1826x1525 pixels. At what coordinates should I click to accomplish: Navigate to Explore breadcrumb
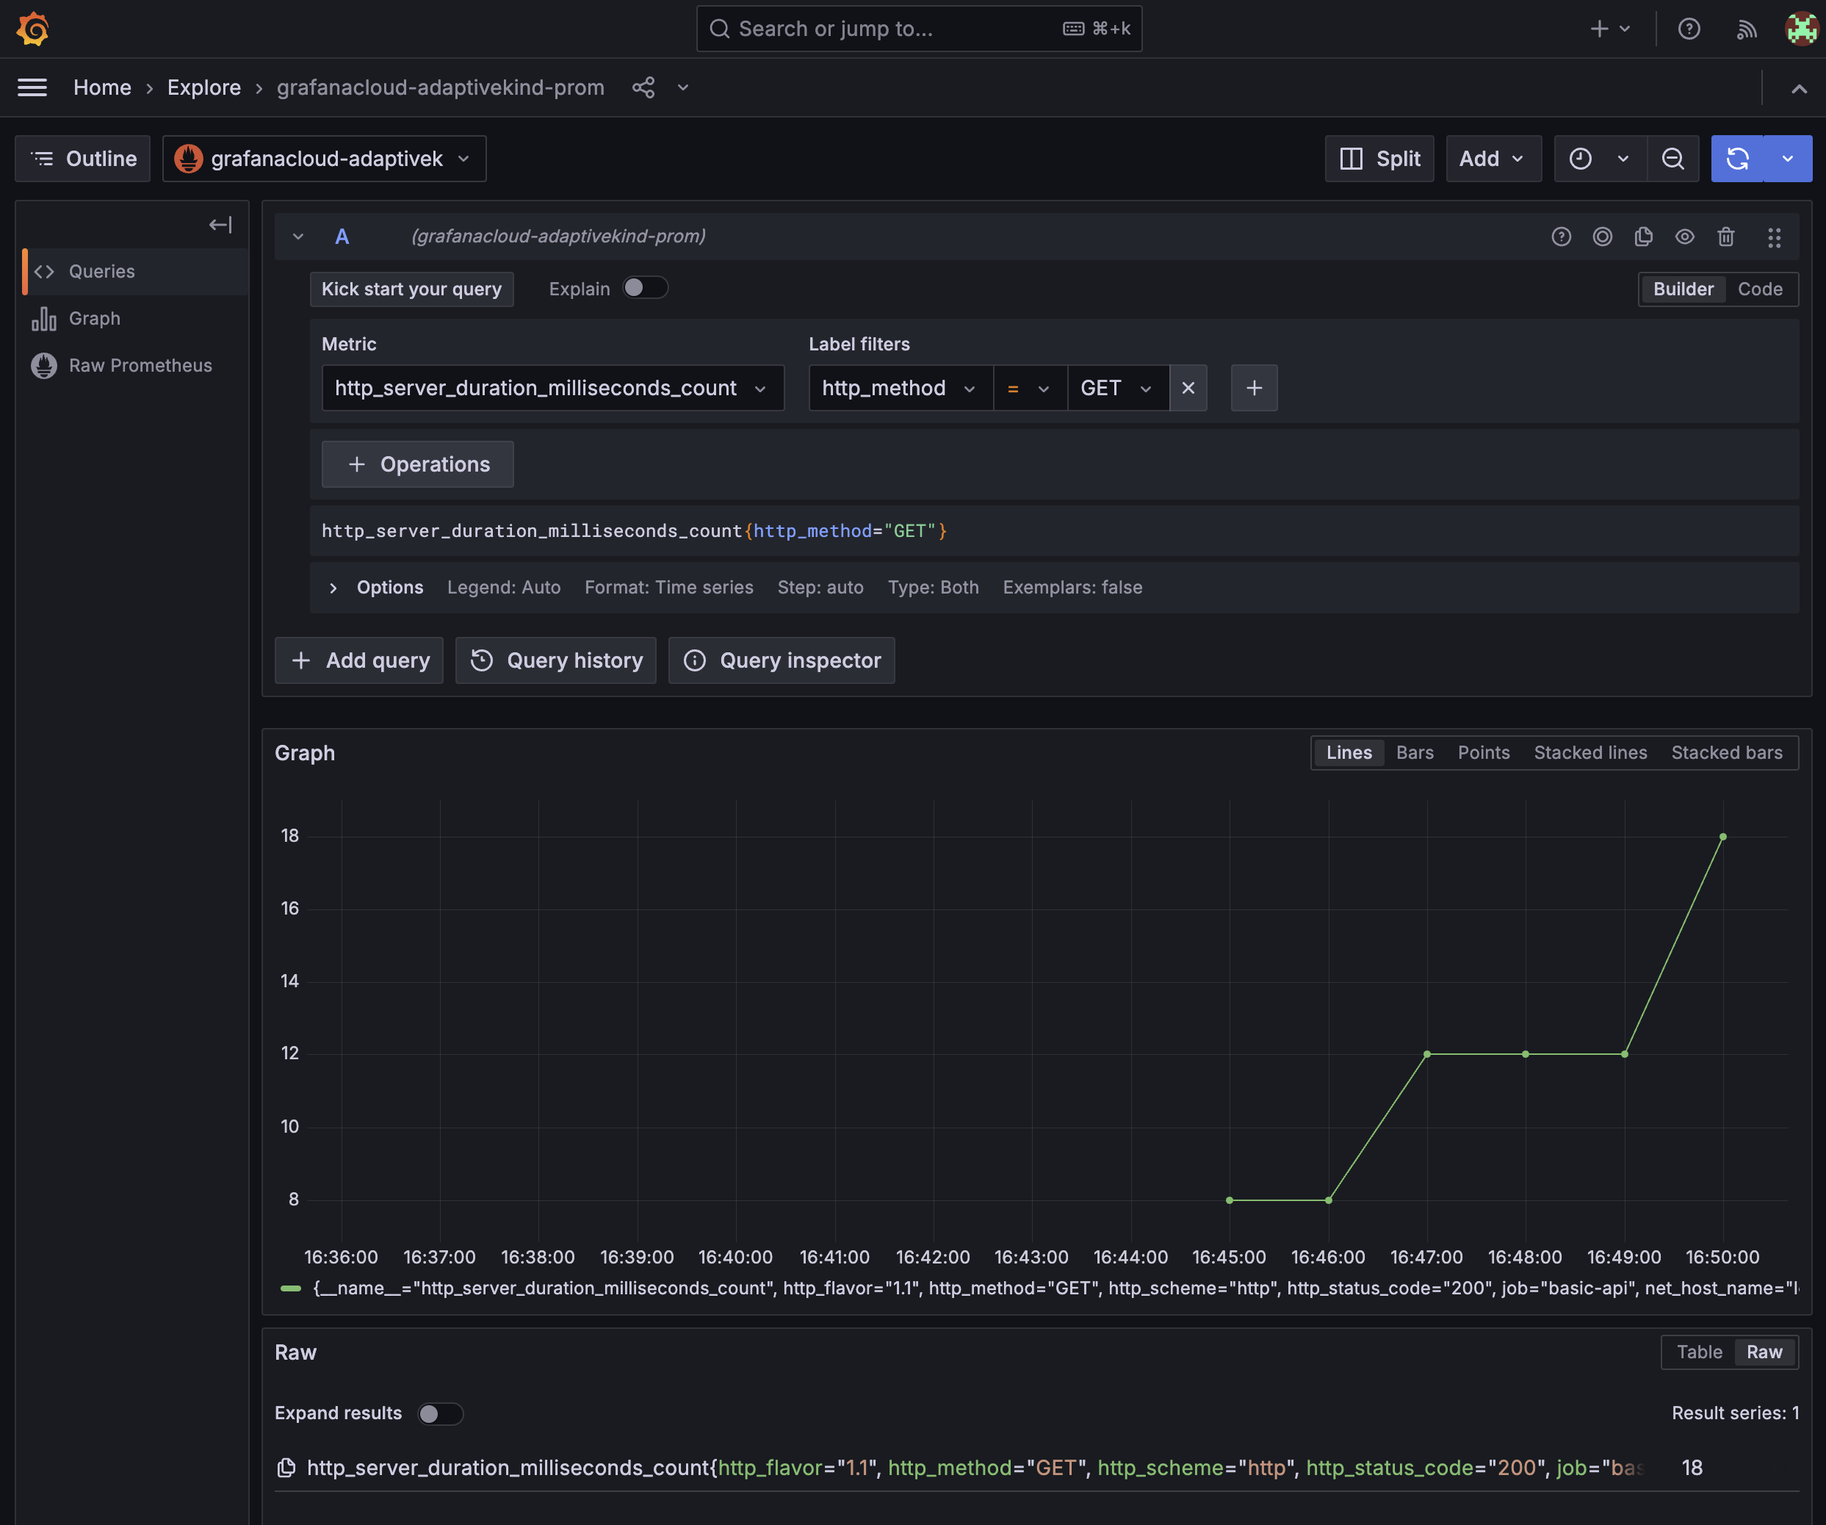pos(203,88)
